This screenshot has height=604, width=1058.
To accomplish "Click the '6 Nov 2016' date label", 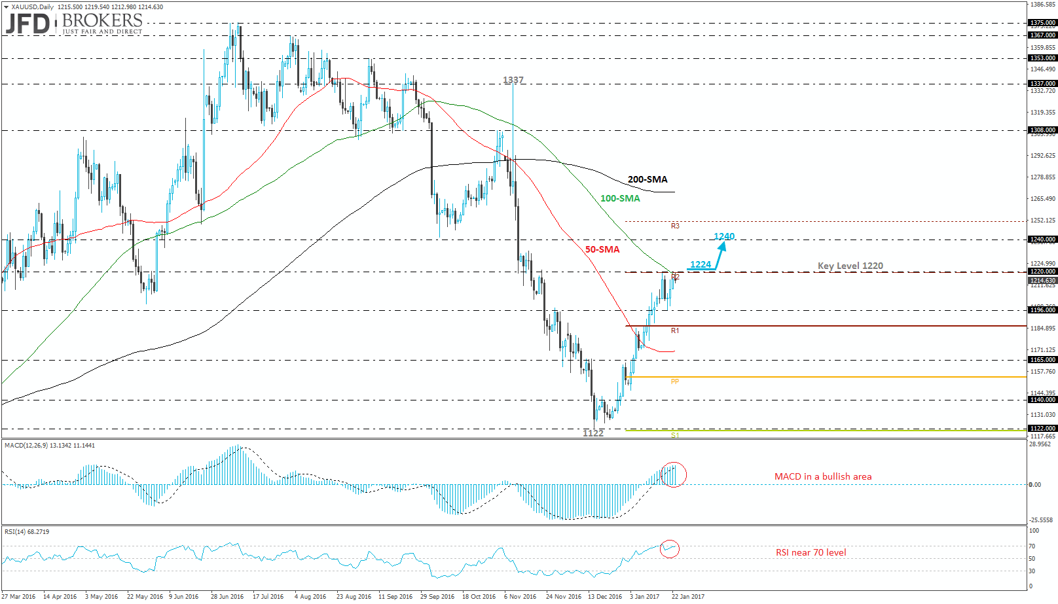I will pos(520,596).
